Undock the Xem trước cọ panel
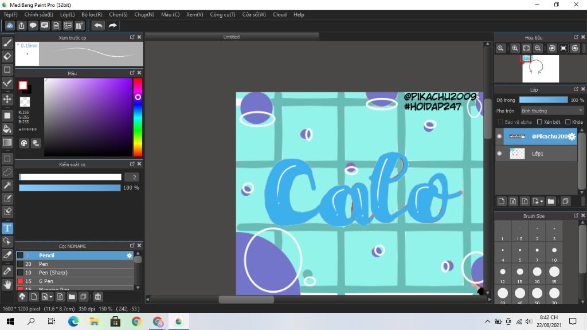Image resolution: width=587 pixels, height=330 pixels. (132, 37)
